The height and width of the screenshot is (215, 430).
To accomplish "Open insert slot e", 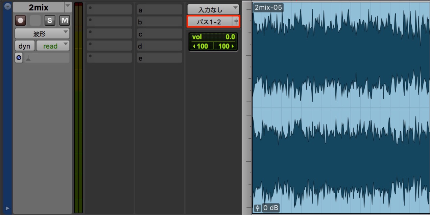I will click(159, 58).
